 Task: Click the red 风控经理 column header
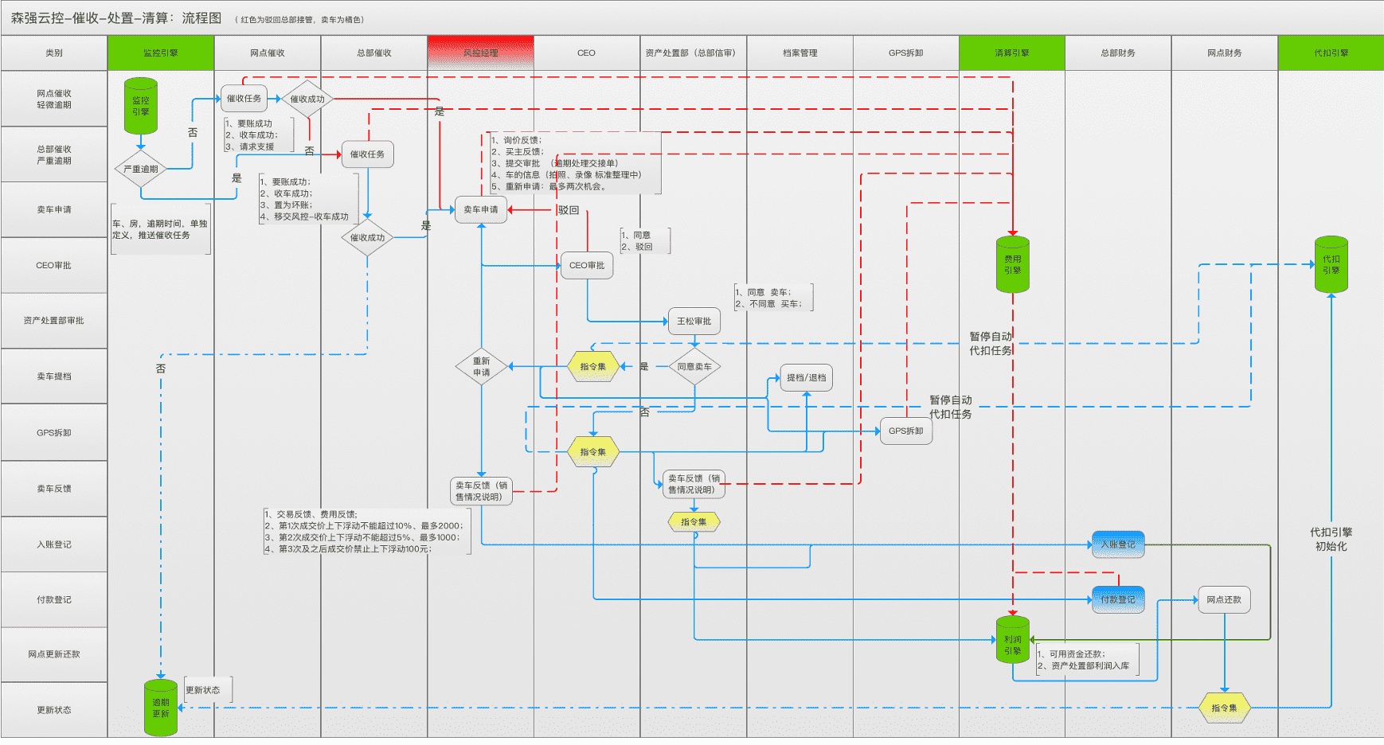pyautogui.click(x=481, y=53)
